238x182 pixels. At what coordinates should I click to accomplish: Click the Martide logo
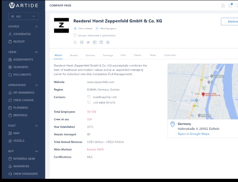point(24,5)
